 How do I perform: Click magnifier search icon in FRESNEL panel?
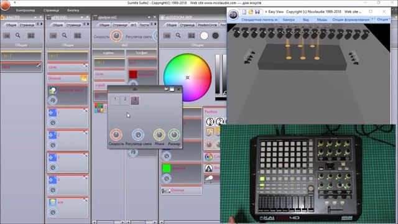pyautogui.click(x=65, y=35)
